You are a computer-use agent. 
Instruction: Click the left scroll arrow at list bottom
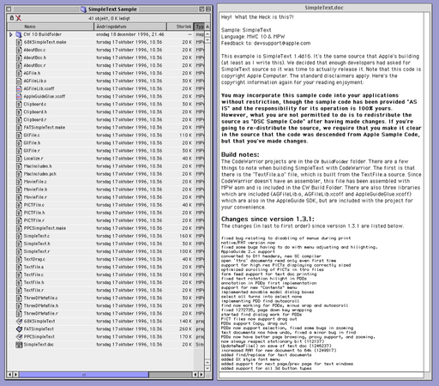click(x=10, y=374)
